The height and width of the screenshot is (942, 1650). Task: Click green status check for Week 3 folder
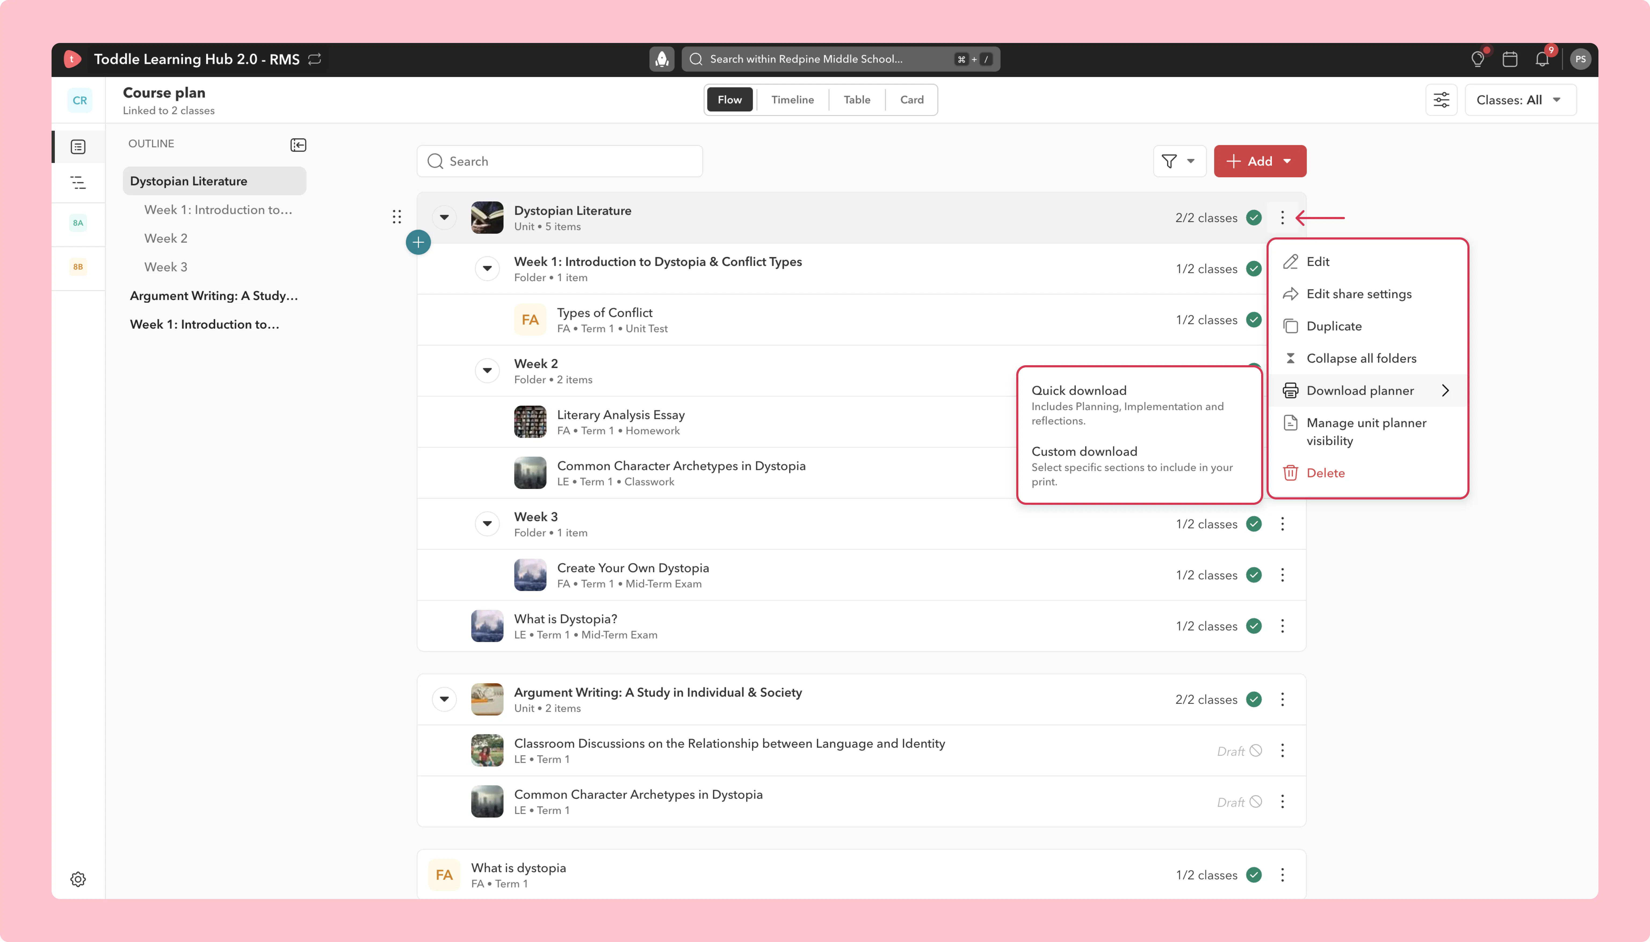(x=1254, y=524)
